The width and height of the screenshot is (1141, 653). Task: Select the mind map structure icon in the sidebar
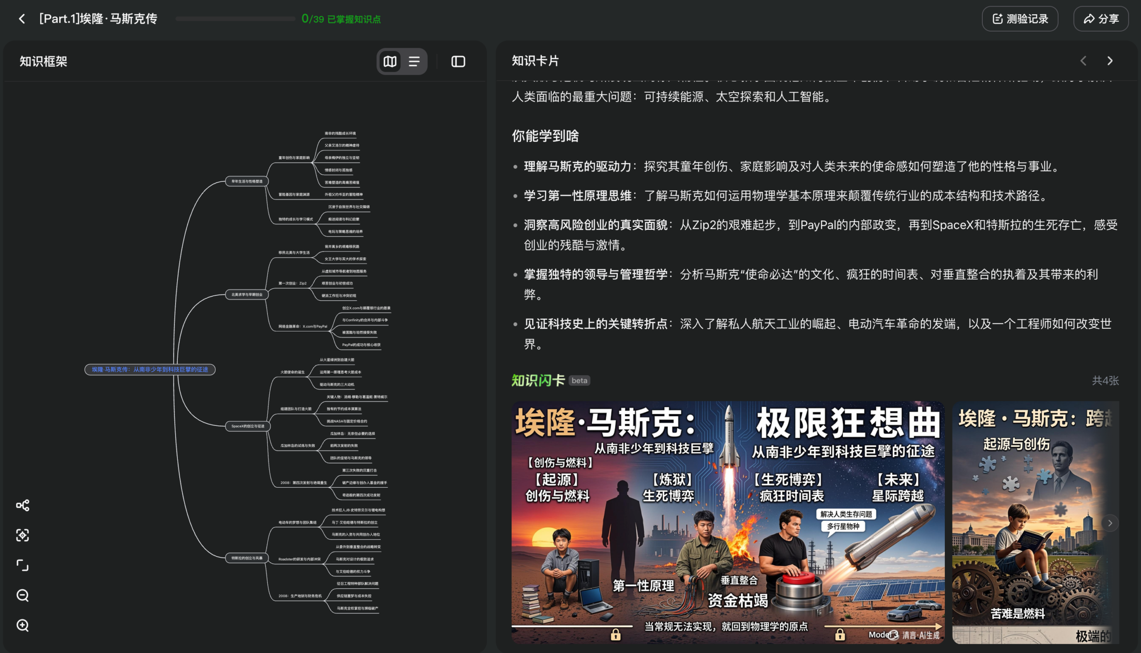pos(22,505)
